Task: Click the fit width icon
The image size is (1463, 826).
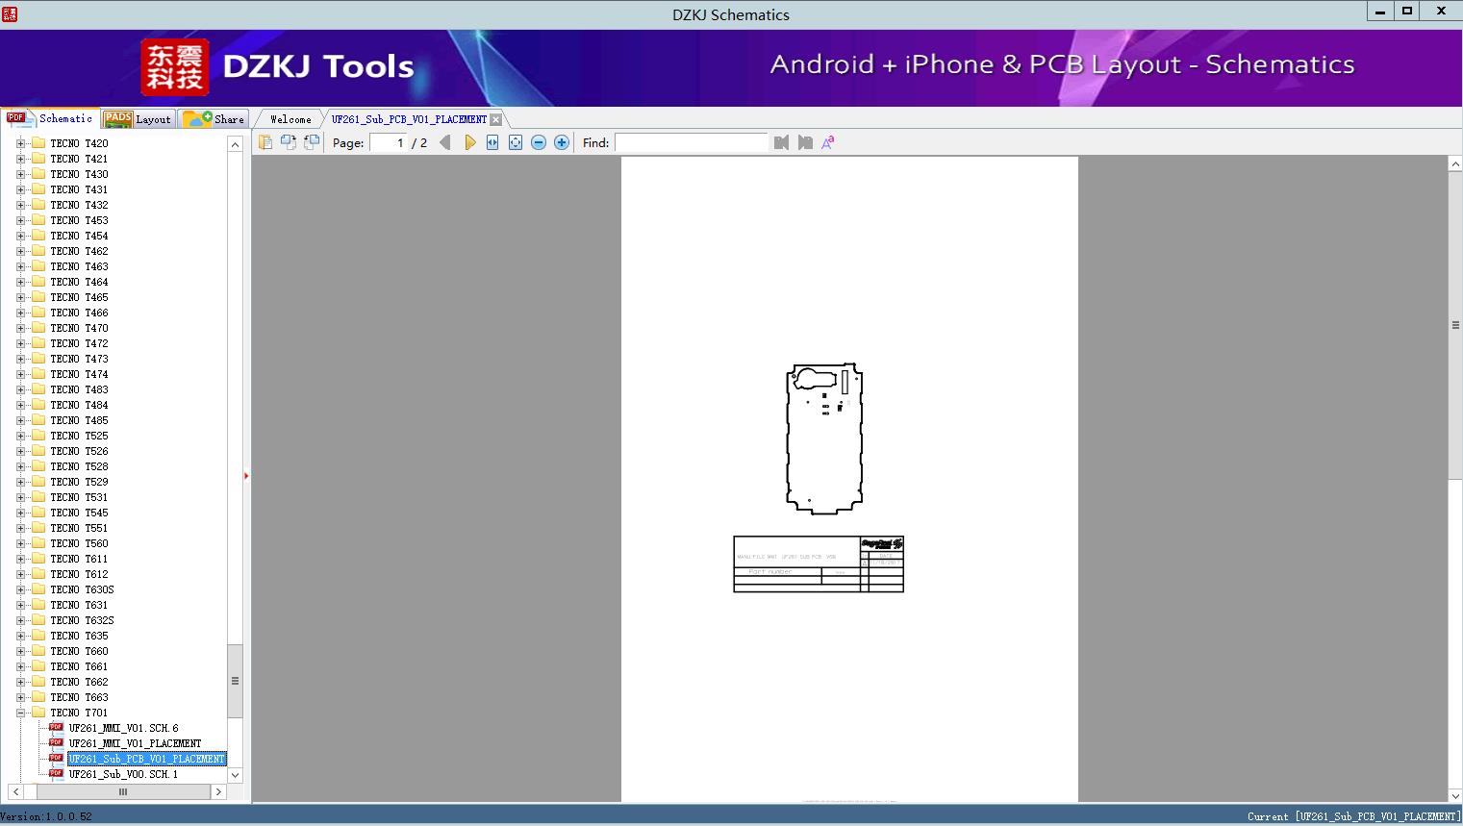Action: point(492,142)
